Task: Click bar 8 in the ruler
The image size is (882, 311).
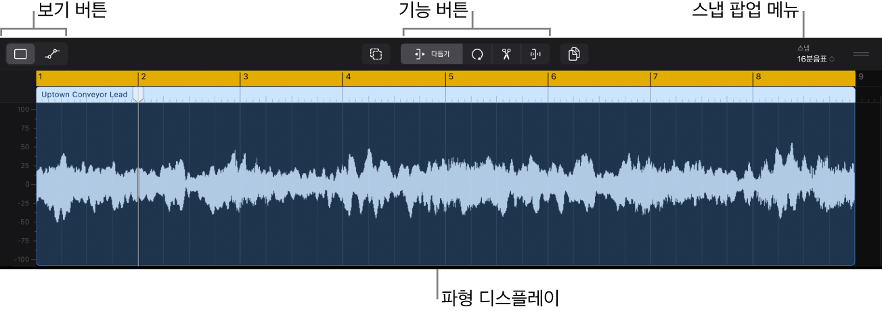Action: [757, 76]
